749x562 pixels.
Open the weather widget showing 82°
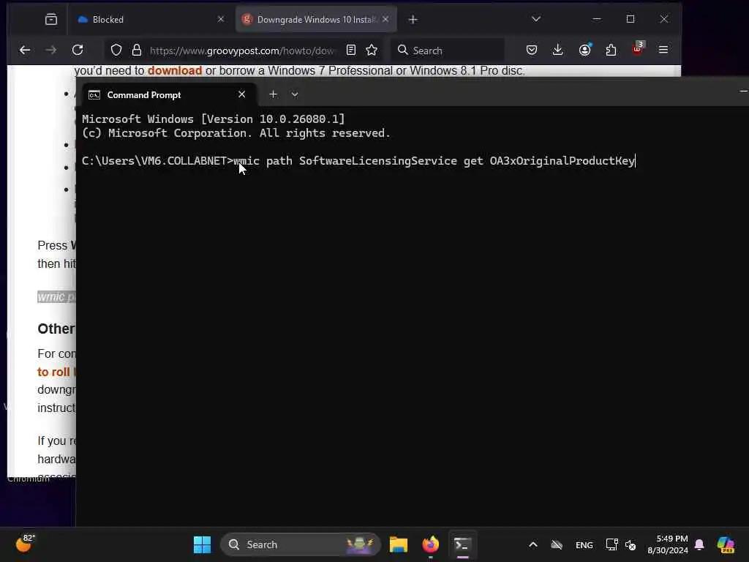coord(25,544)
